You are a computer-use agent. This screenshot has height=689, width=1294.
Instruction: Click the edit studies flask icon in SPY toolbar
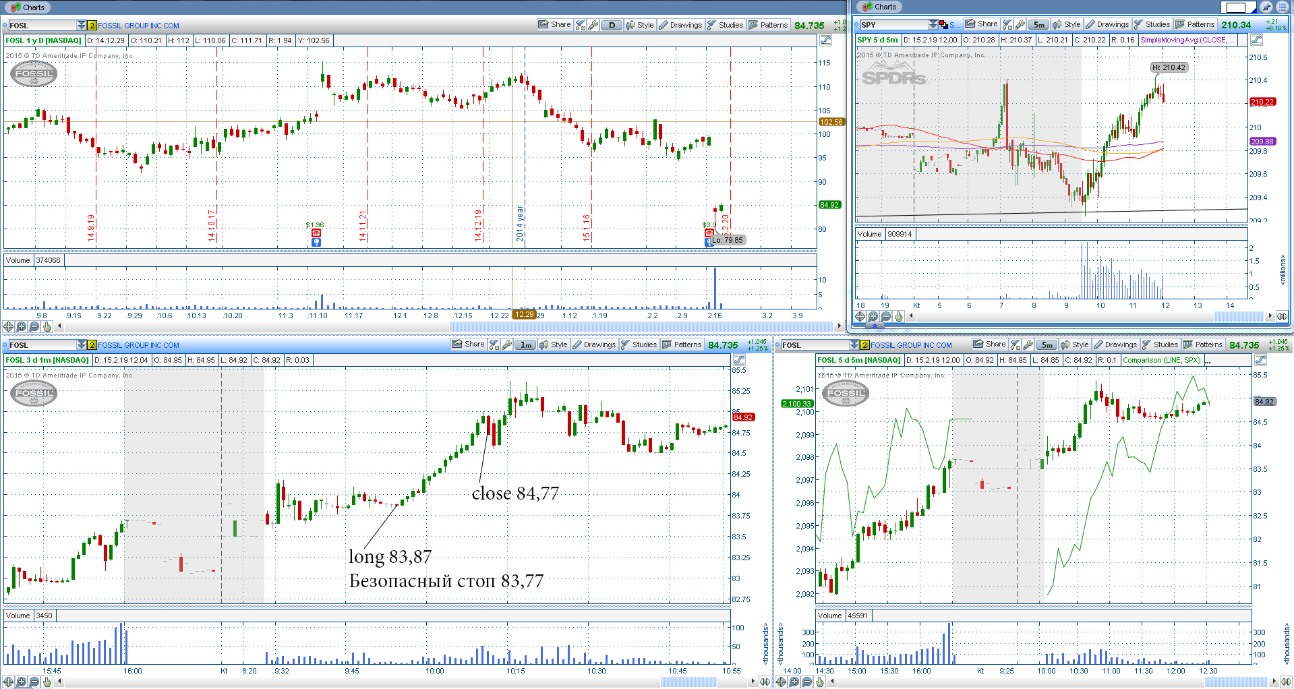coord(1007,24)
